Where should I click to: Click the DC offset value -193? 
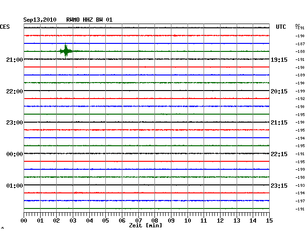pos(300,185)
